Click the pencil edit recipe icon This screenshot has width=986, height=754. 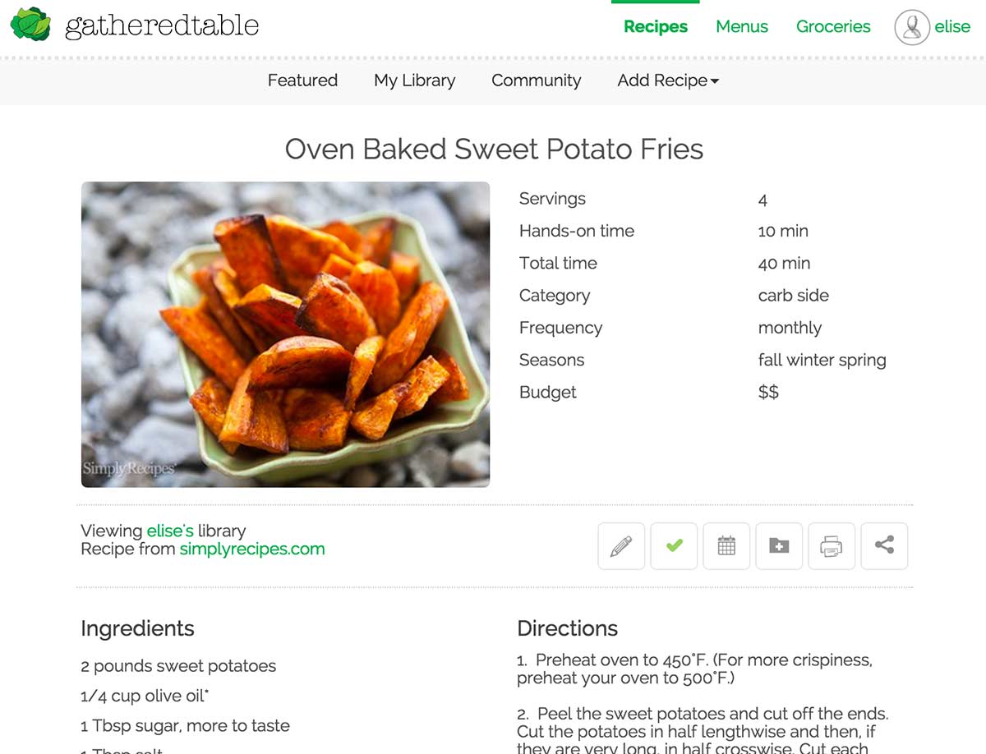pyautogui.click(x=621, y=546)
